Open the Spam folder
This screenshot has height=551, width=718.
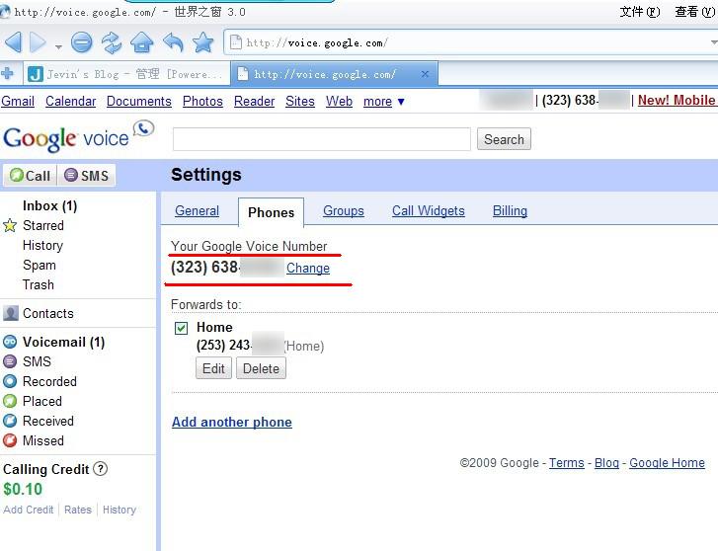pyautogui.click(x=39, y=265)
